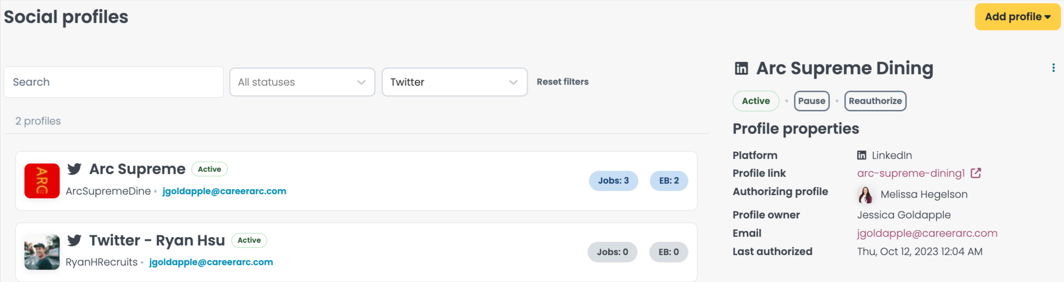1064x282 pixels.
Task: Pause the Arc Supreme Dining profile
Action: point(812,101)
